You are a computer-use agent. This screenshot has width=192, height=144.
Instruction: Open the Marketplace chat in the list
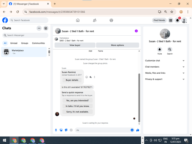point(24,52)
